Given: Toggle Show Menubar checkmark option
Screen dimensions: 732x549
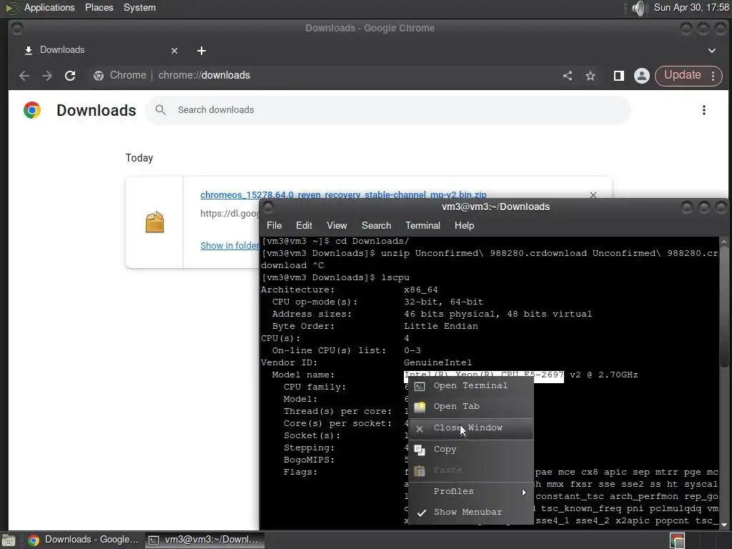Looking at the screenshot, I should pyautogui.click(x=471, y=512).
